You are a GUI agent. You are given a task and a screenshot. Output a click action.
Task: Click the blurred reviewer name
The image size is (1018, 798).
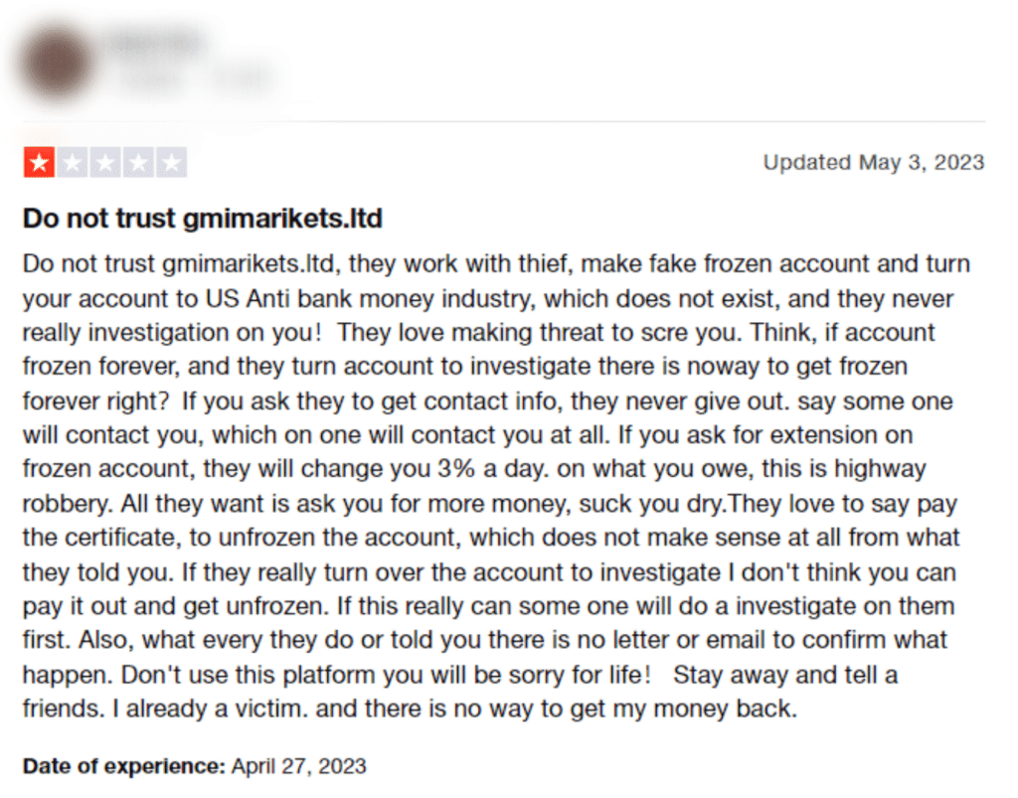(157, 44)
